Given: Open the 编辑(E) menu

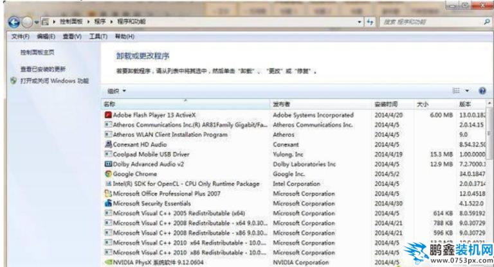Looking at the screenshot, I should [x=46, y=37].
